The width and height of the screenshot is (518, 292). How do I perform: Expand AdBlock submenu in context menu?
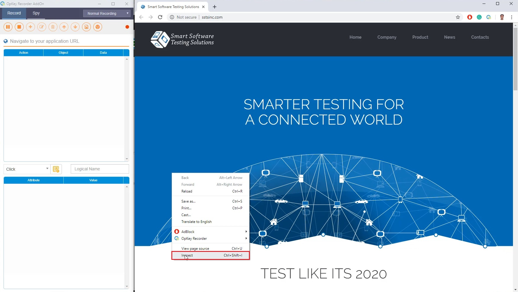click(x=211, y=232)
